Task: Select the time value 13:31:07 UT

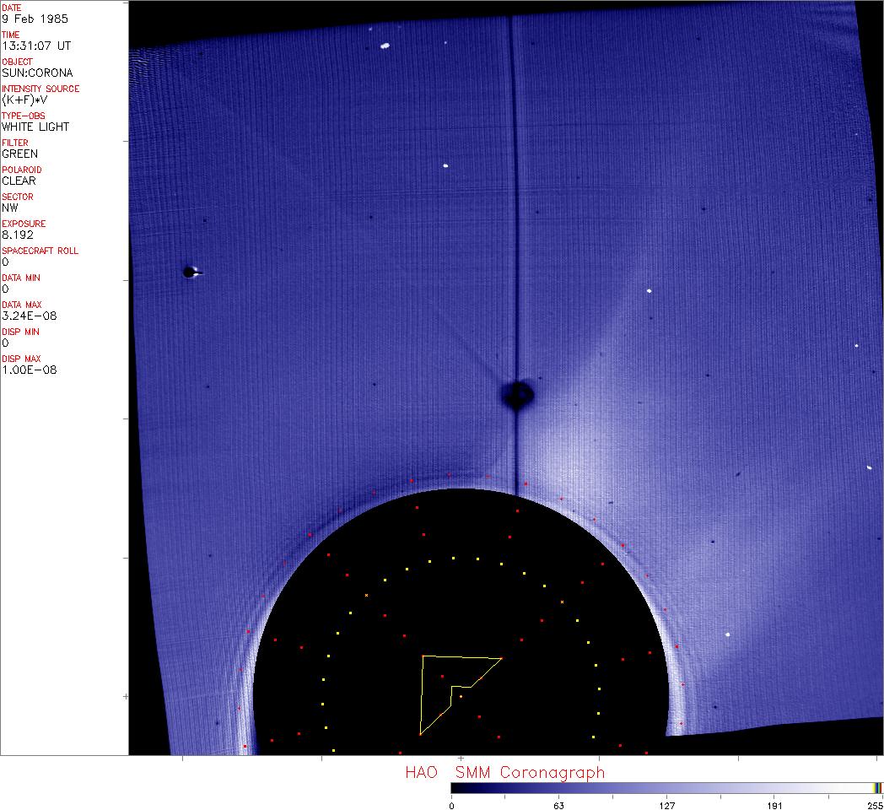Action: 36,46
